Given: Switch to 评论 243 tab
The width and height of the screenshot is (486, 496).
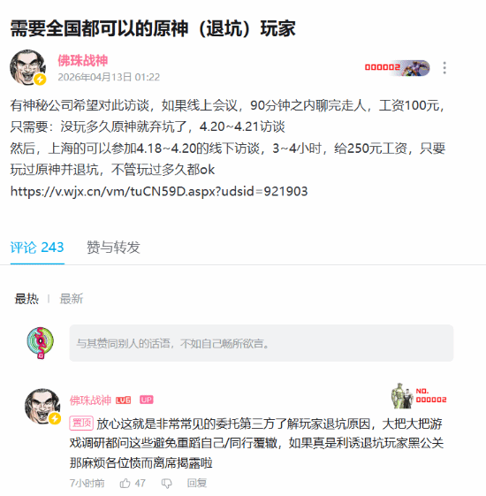Looking at the screenshot, I should 37,248.
